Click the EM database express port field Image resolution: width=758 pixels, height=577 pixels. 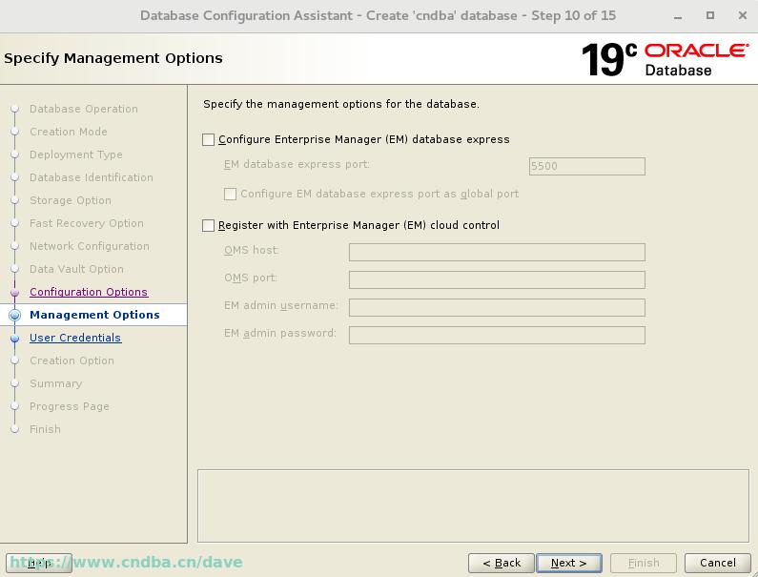point(587,166)
